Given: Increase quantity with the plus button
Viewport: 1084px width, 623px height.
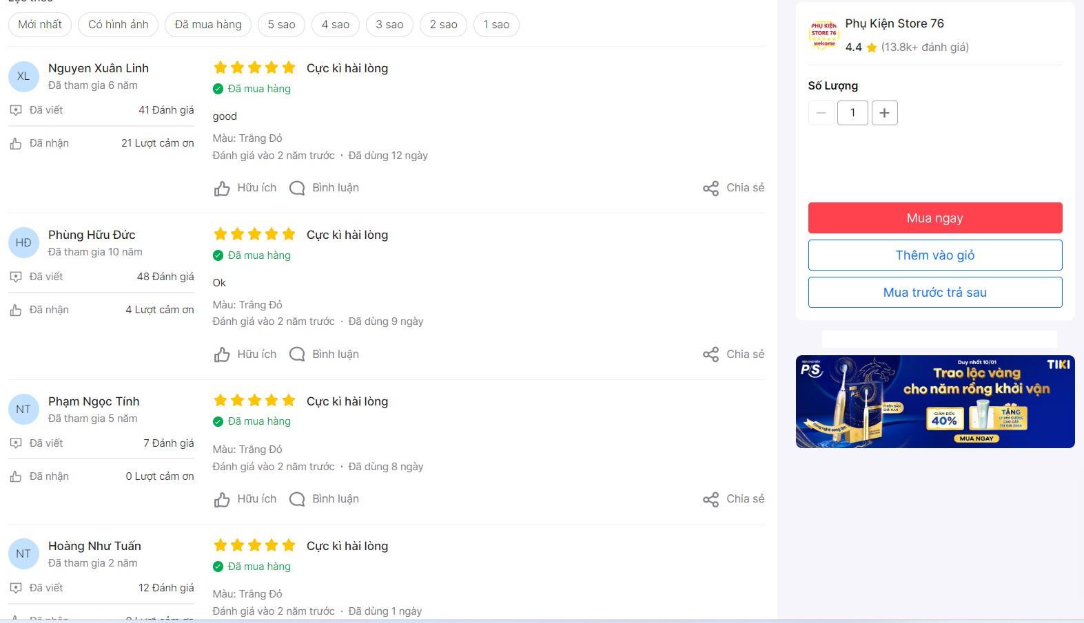Looking at the screenshot, I should [x=884, y=113].
